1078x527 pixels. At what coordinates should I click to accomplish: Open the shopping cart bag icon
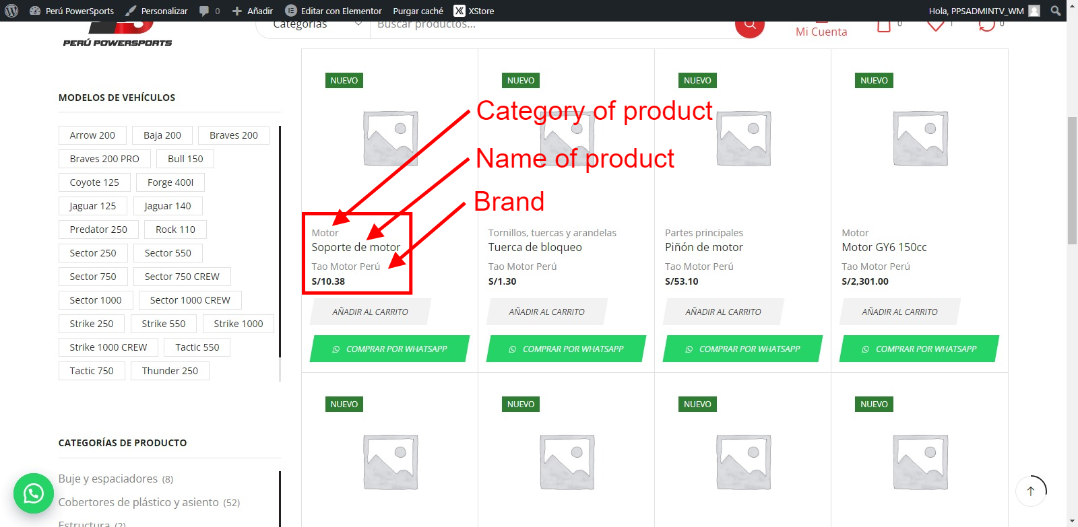tap(884, 27)
